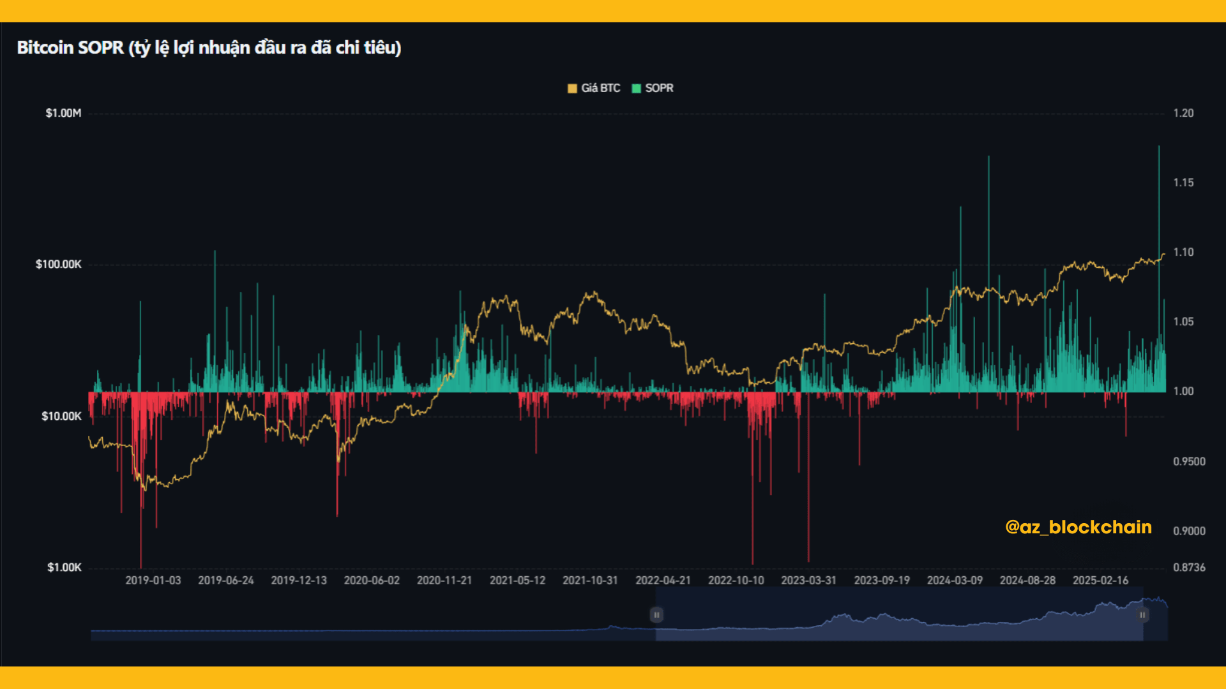Click the Bitcoin SOPR chart title

click(209, 48)
